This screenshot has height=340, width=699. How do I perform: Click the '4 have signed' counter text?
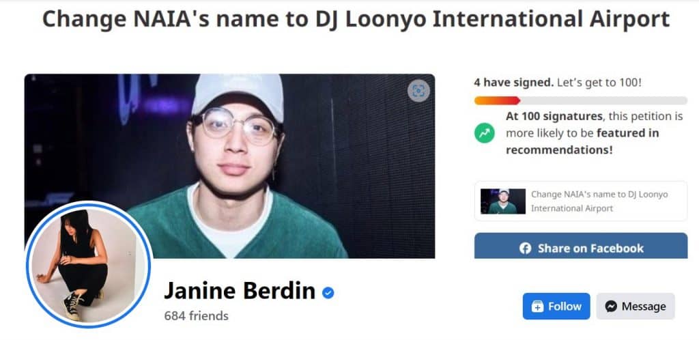click(x=513, y=83)
